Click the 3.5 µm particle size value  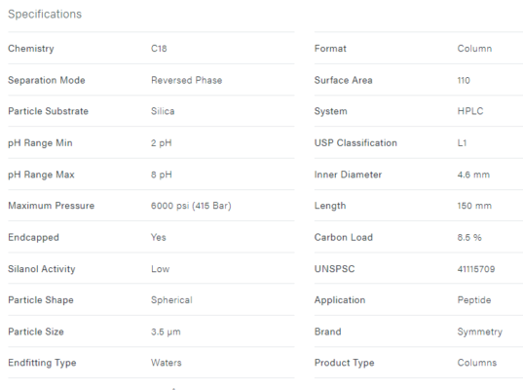(x=166, y=331)
